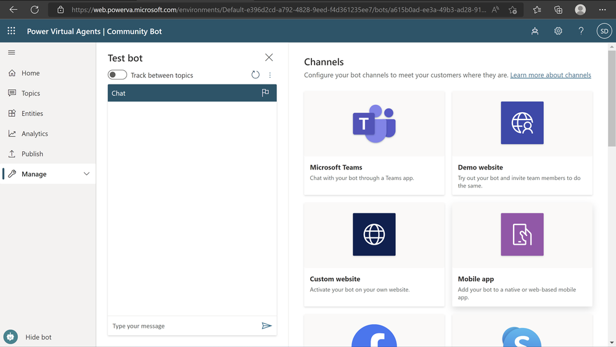Click the Demo website globe-person icon
616x347 pixels.
coord(522,123)
